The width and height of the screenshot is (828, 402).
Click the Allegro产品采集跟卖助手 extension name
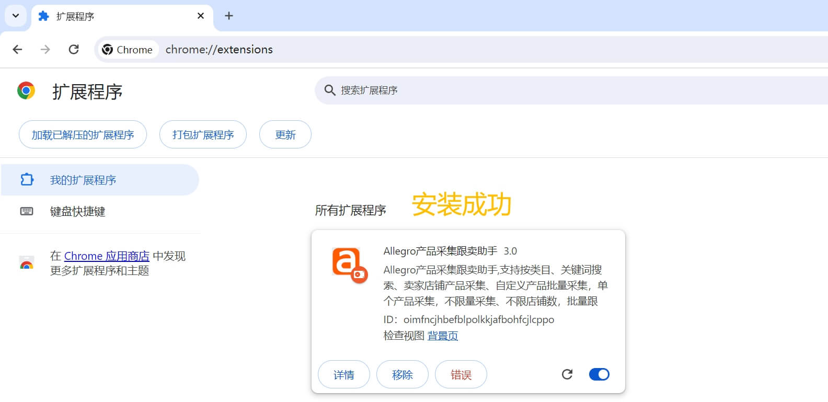point(440,251)
